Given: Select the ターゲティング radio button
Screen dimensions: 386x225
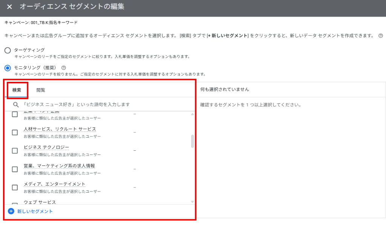Looking at the screenshot, I should [x=8, y=51].
